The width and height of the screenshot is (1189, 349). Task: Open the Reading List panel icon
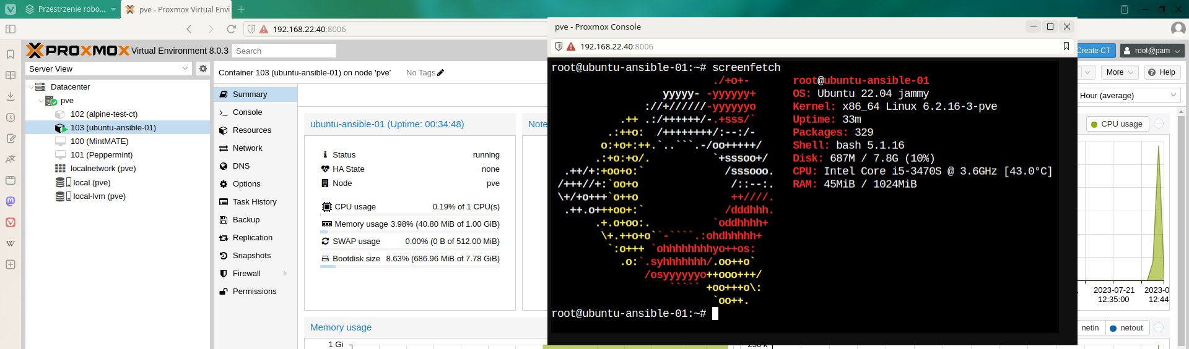click(x=11, y=75)
